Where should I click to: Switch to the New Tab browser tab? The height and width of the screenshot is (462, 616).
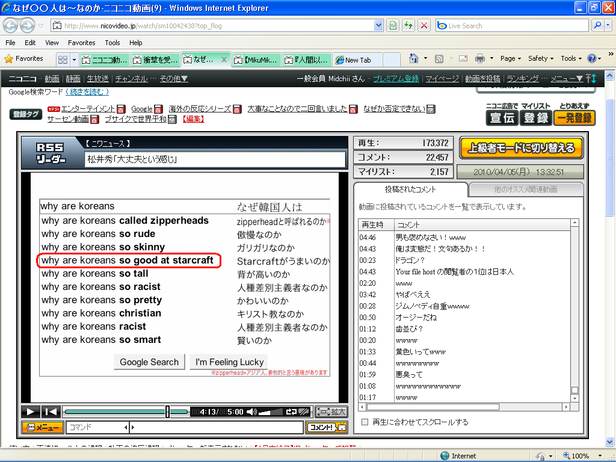(357, 60)
